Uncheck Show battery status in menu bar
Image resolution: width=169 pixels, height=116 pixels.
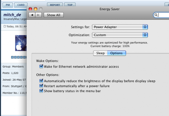41,91
